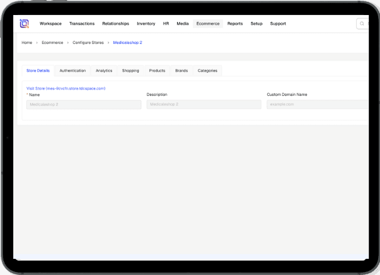This screenshot has width=380, height=275.
Task: Select Inventory in the top navigation
Action: (146, 24)
